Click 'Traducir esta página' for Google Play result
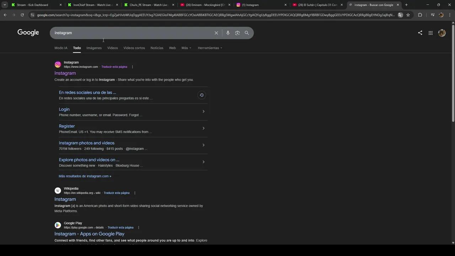The height and width of the screenshot is (256, 455). click(x=121, y=228)
